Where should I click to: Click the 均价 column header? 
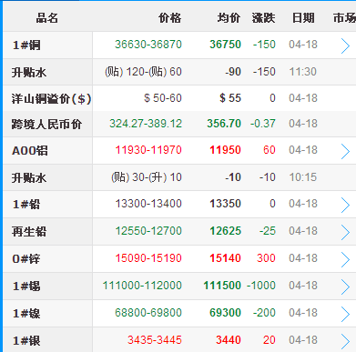(229, 18)
